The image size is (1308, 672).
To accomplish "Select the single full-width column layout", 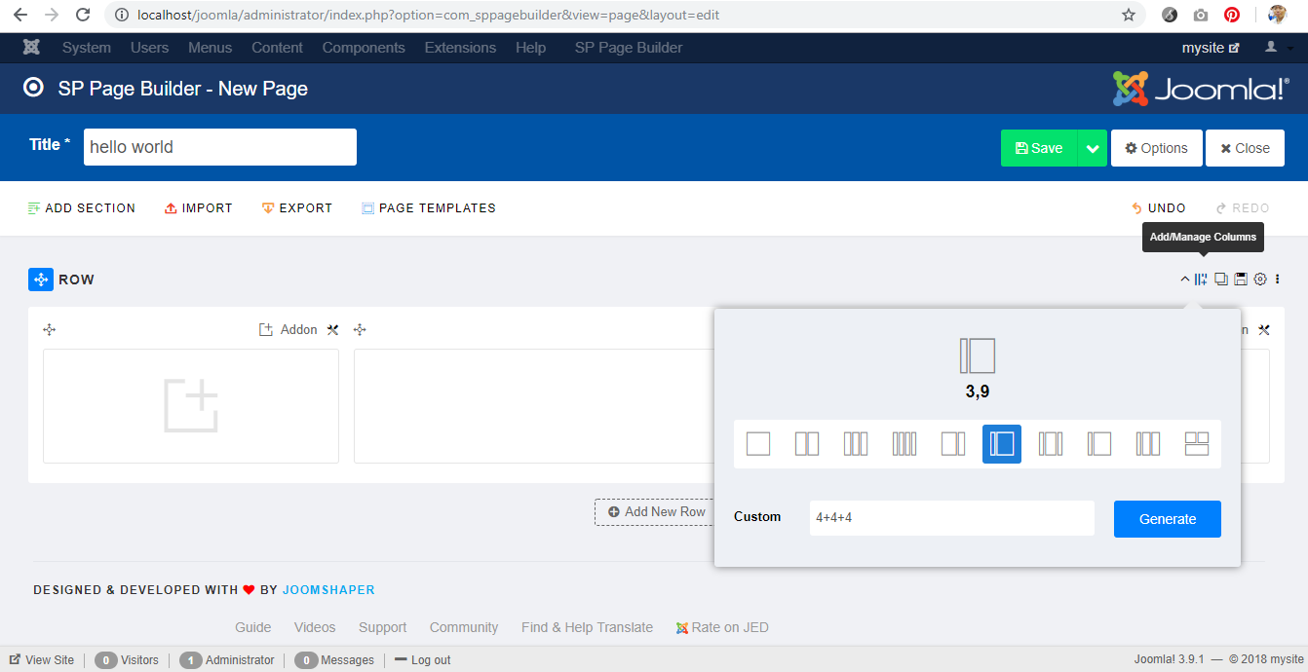I will 758,444.
